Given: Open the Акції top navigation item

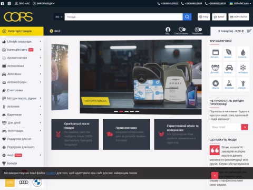Looking at the screenshot, I should [55, 31].
